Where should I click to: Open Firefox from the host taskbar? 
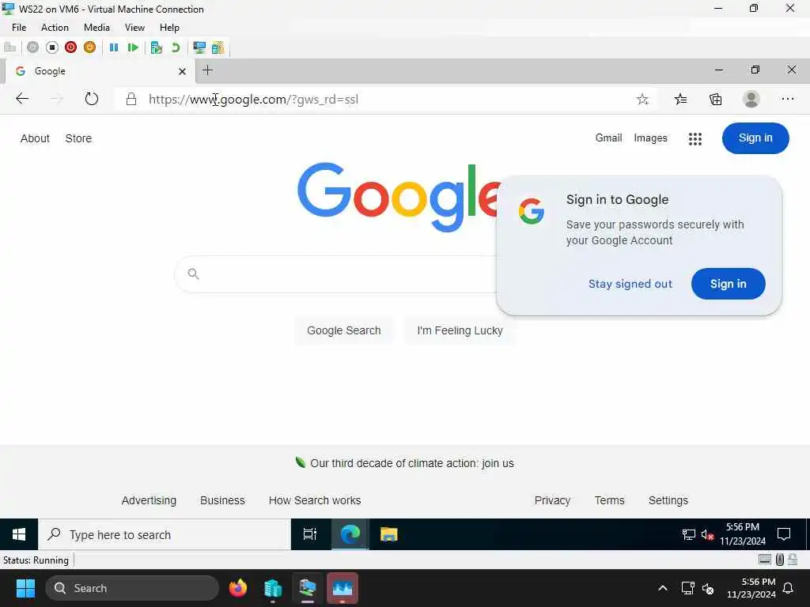pos(237,588)
